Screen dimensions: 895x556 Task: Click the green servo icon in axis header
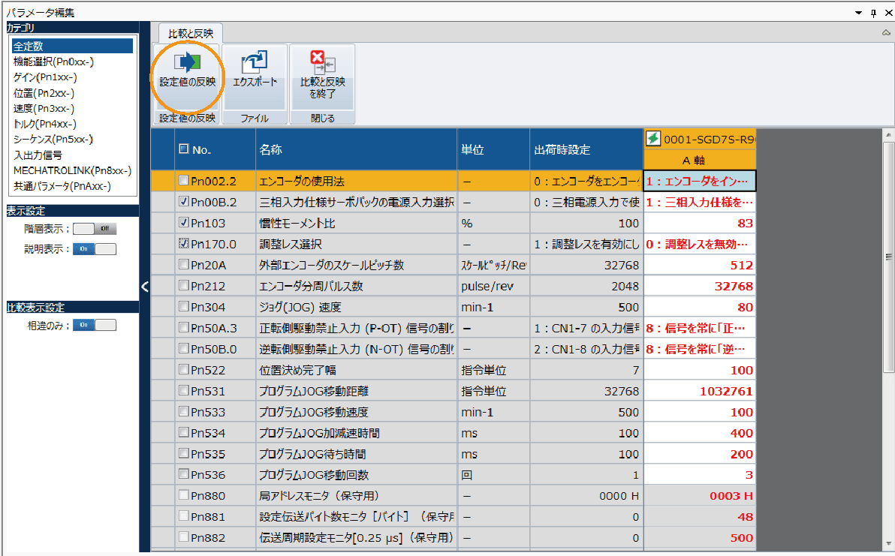[x=653, y=139]
